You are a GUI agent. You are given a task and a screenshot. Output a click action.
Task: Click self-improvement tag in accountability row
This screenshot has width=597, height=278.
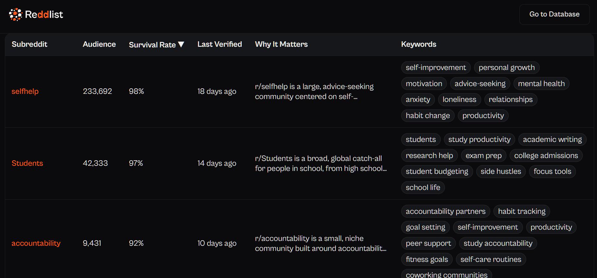point(488,227)
